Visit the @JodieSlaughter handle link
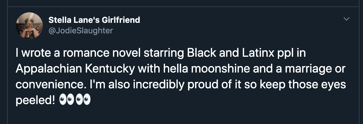Viewport: 363px width, 124px height. [x=80, y=30]
